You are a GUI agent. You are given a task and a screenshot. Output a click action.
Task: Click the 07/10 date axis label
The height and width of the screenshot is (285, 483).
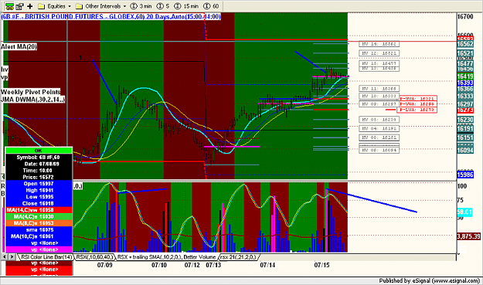[159, 265]
